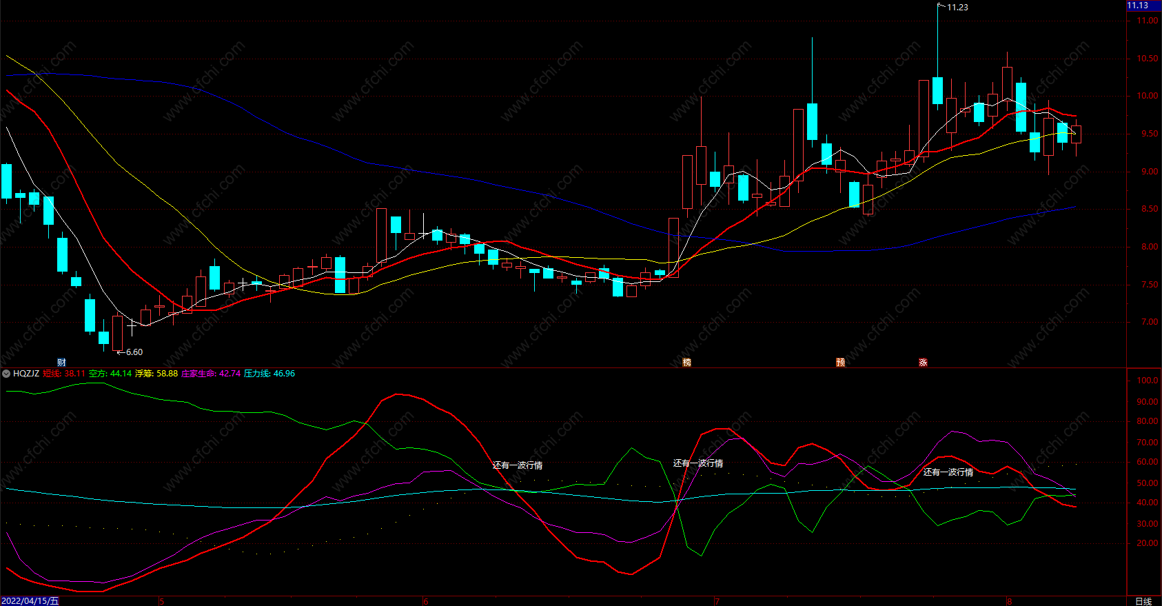This screenshot has height=606, width=1162.
Task: Click the 财 event marker icon
Action: click(61, 363)
